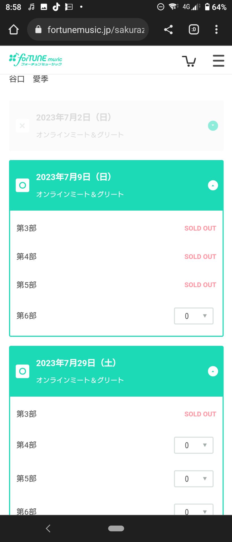
Task: Open the browser three-dot menu
Action: click(x=216, y=30)
